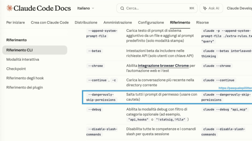252x141 pixels.
Task: Click the claude --debug "api,mcp" example
Action: point(225,110)
